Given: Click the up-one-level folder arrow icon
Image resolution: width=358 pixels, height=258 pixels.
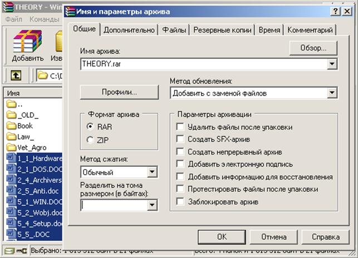Looking at the screenshot, I should point(16,75).
